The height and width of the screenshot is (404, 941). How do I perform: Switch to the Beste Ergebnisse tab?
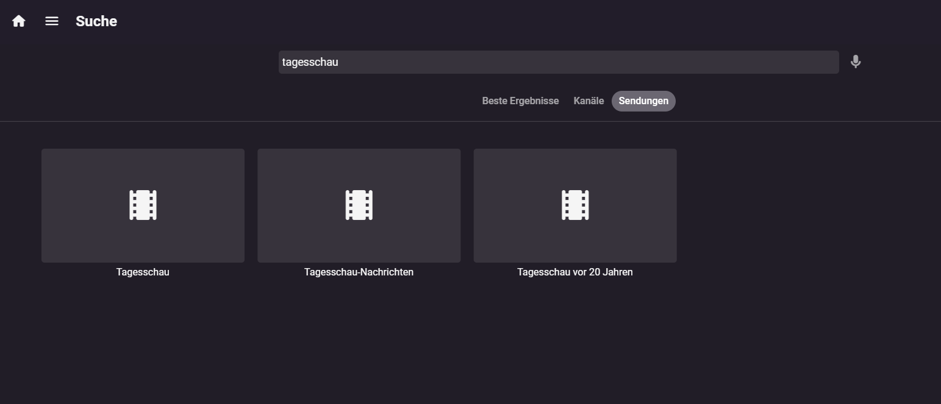pyautogui.click(x=520, y=101)
